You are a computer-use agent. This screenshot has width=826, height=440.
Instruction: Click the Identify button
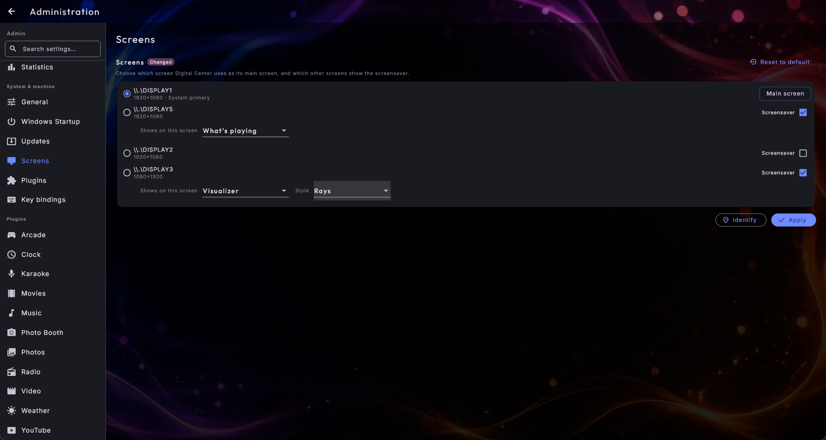[x=741, y=220]
